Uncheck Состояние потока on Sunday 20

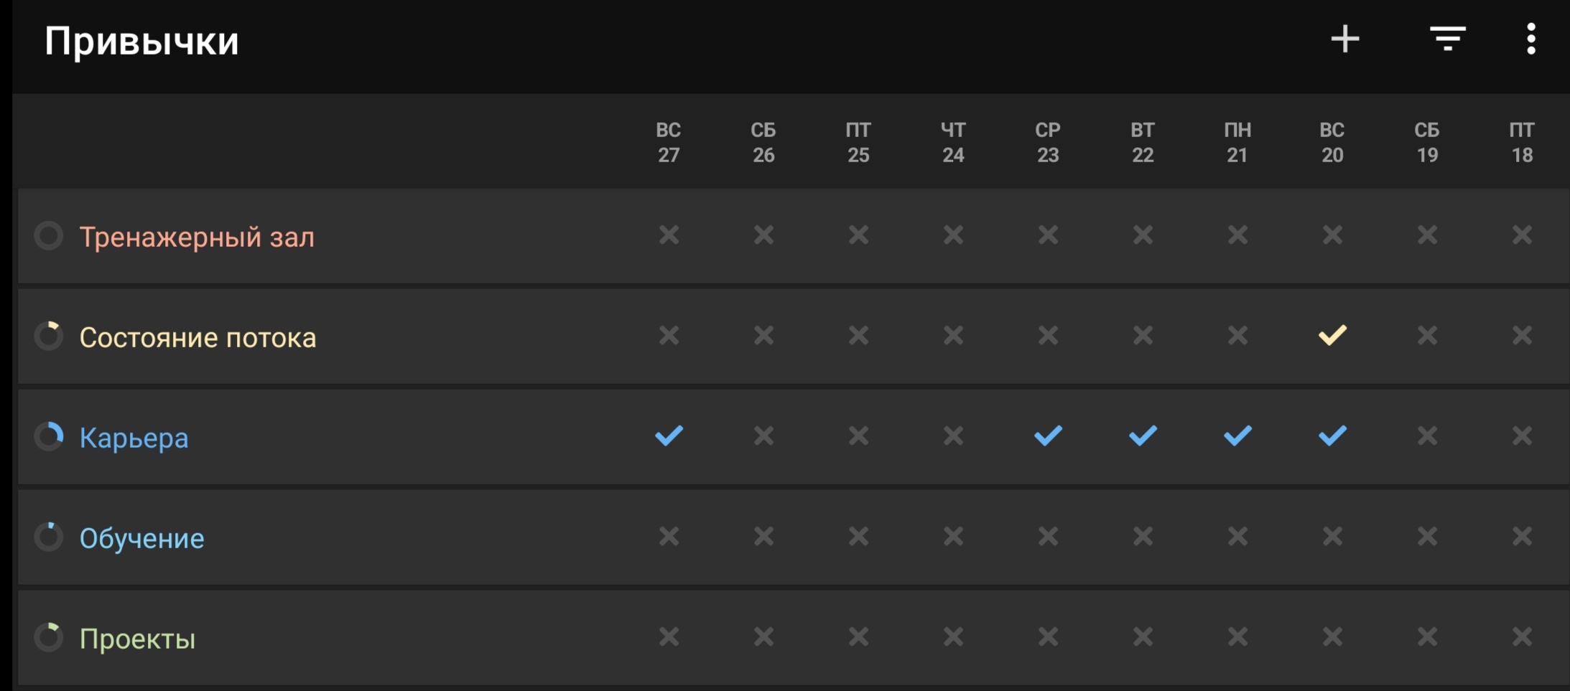click(1332, 335)
